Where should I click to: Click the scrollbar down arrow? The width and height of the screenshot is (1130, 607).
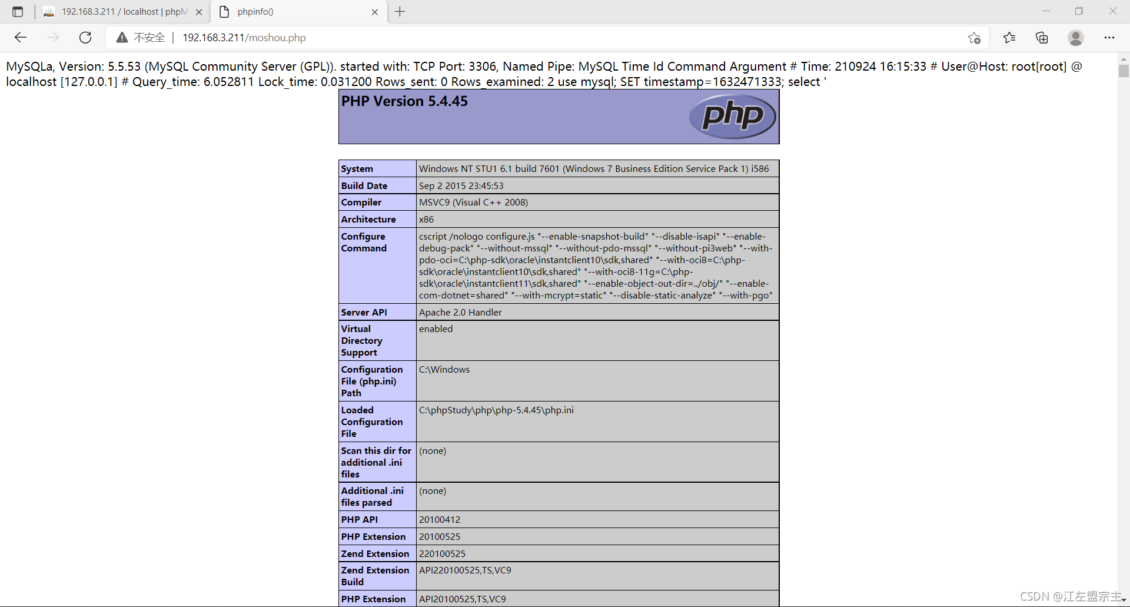1124,600
